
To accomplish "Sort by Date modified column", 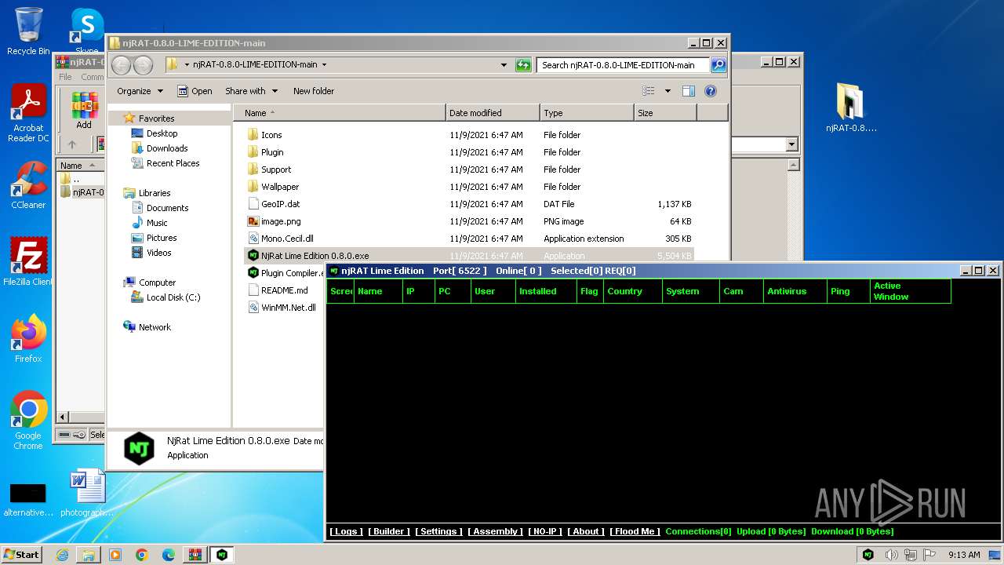I will 493,113.
